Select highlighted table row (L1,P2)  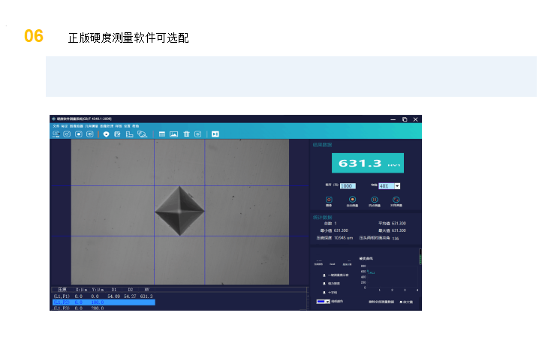104,302
